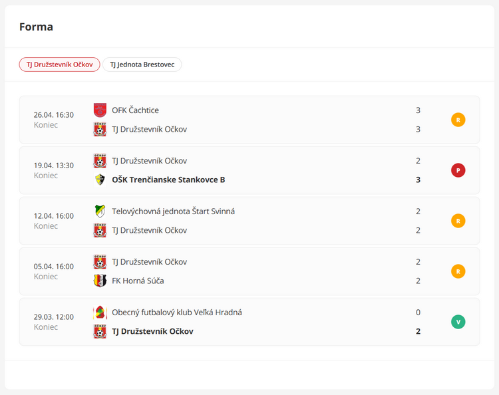Click draw badge R for 26.04. match

(x=458, y=120)
